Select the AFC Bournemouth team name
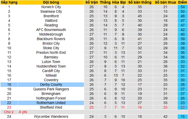The width and height of the screenshot is (188, 119). pos(51,30)
